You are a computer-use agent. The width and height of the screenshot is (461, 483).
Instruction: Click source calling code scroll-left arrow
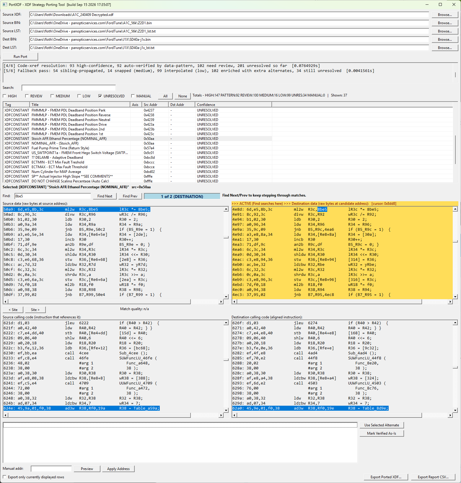click(x=5, y=415)
